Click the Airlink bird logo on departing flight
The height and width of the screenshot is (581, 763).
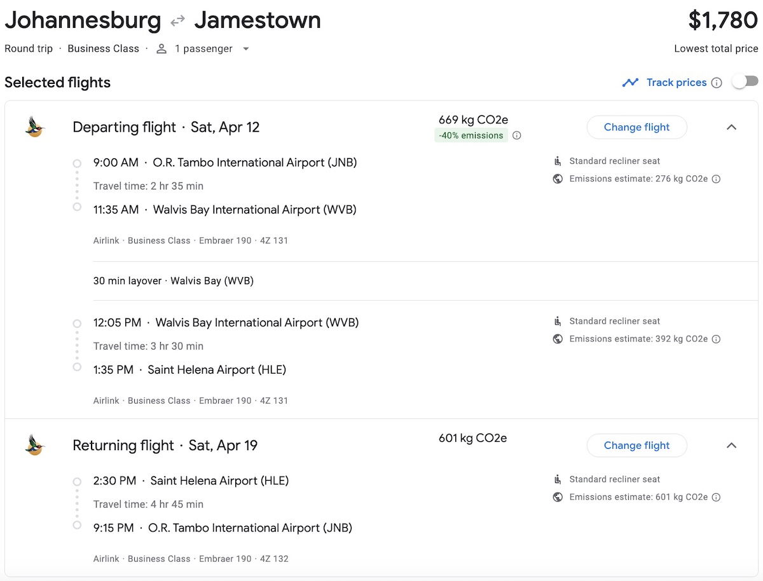(35, 126)
